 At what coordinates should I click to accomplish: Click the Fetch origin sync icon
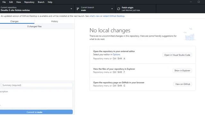pos(119,9)
